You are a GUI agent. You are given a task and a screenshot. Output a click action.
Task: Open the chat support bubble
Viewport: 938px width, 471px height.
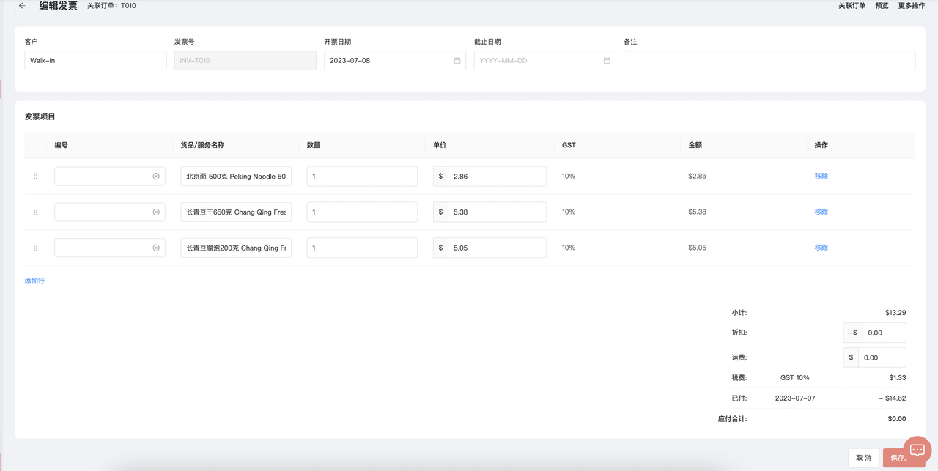pos(917,450)
